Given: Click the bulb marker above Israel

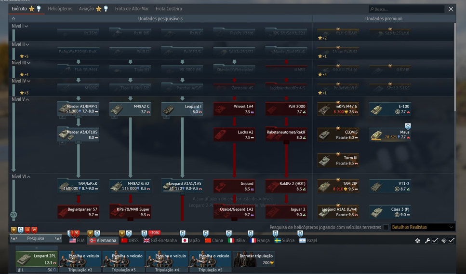Looking at the screenshot, I should click(300, 233).
